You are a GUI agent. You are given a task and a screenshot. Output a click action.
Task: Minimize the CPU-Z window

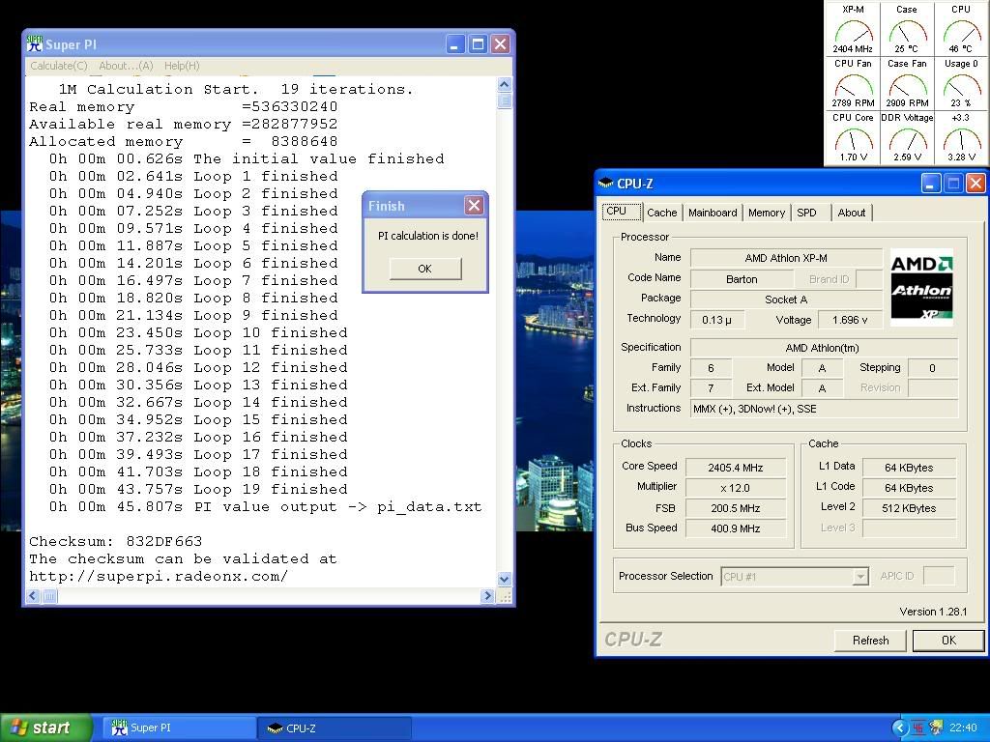pos(930,184)
